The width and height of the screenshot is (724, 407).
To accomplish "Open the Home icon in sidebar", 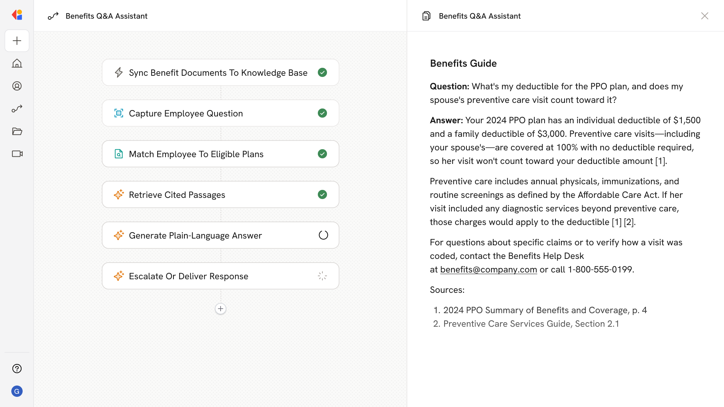I will (x=17, y=63).
